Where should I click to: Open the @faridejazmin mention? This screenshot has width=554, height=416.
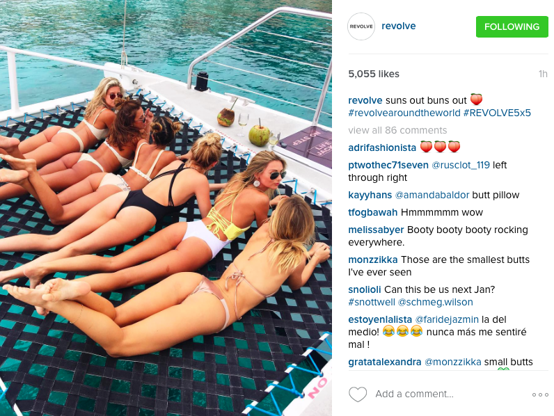tap(447, 319)
